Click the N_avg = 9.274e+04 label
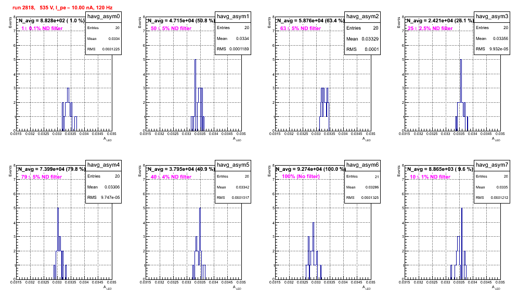The width and height of the screenshot is (518, 297). [310, 169]
